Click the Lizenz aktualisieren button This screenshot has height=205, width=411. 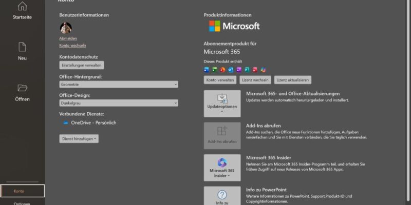(x=292, y=80)
